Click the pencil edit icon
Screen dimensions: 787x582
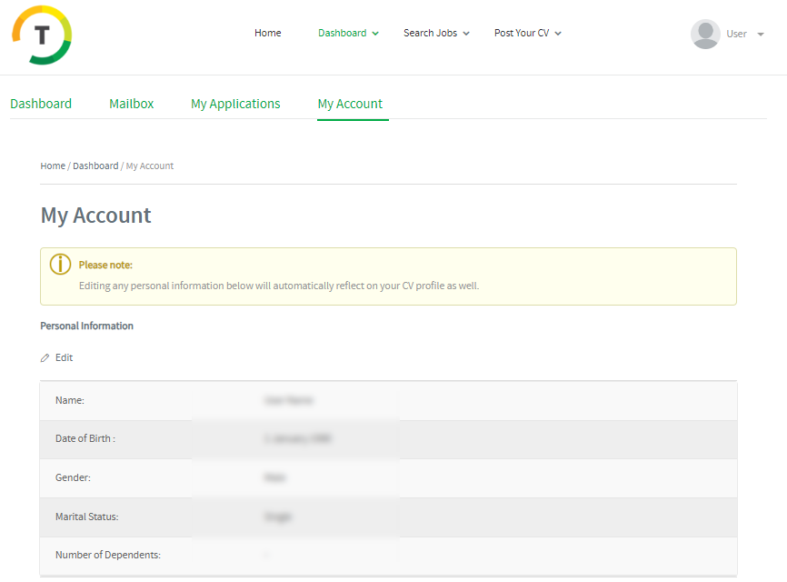tap(45, 358)
